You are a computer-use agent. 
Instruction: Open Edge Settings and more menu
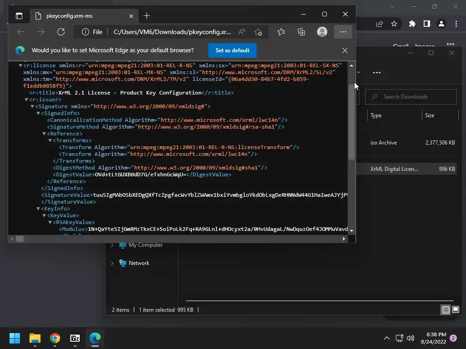pyautogui.click(x=343, y=32)
